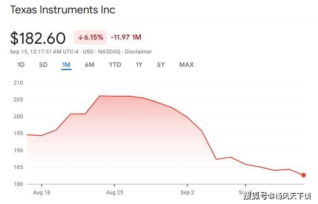Select the 1D time range tab
Image resolution: width=318 pixels, height=204 pixels.
click(x=21, y=64)
